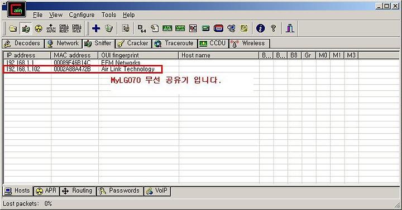The height and width of the screenshot is (210, 402).
Task: Select the Sniffer tab
Action: [x=98, y=43]
